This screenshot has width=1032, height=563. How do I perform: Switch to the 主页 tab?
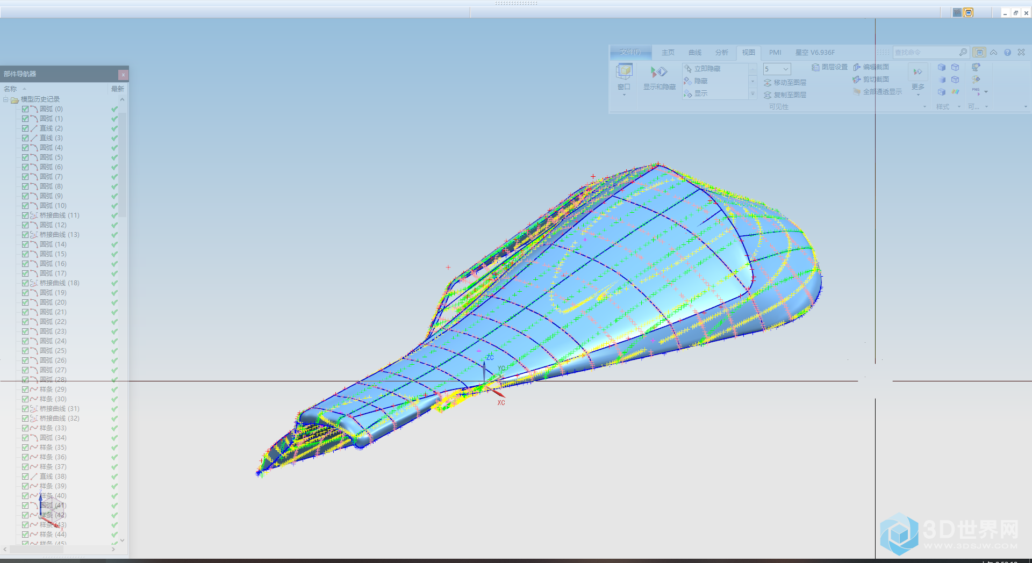pos(668,53)
